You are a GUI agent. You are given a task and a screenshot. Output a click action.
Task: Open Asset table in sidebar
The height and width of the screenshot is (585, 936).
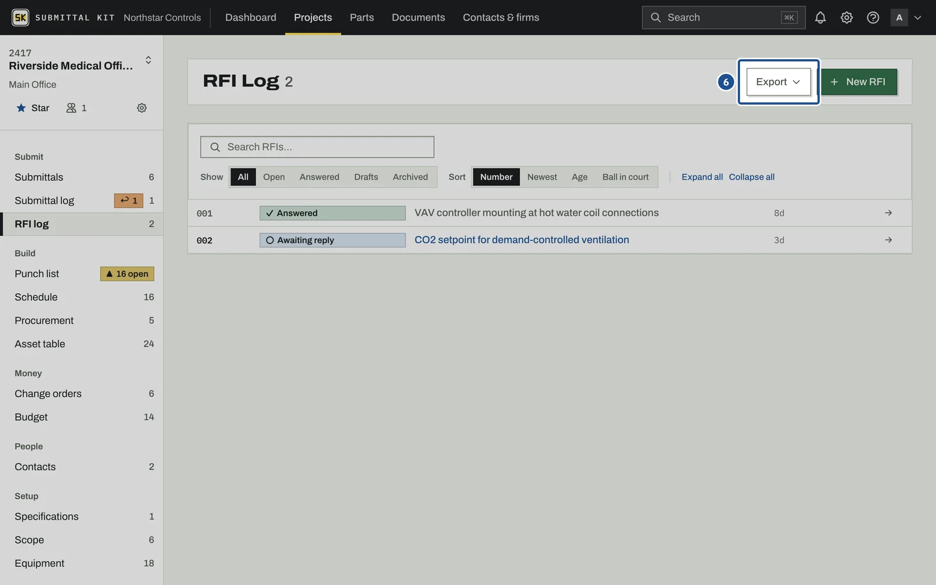[x=82, y=344]
